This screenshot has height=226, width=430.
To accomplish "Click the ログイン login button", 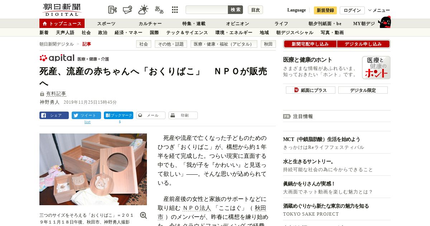I will (352, 10).
